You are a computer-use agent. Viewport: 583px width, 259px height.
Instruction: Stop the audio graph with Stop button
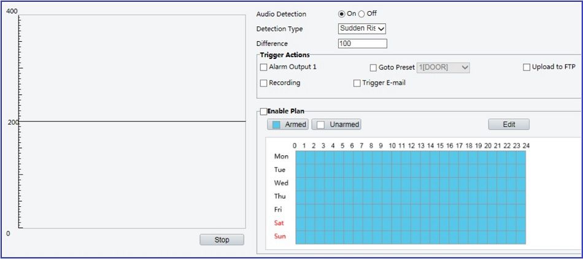point(222,240)
